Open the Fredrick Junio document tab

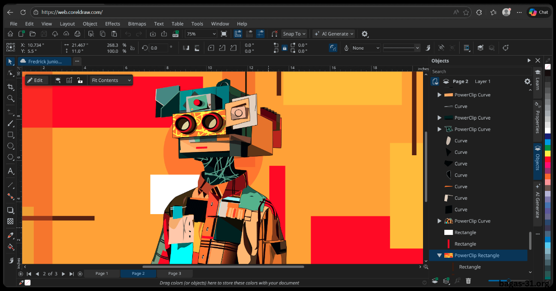tap(44, 61)
